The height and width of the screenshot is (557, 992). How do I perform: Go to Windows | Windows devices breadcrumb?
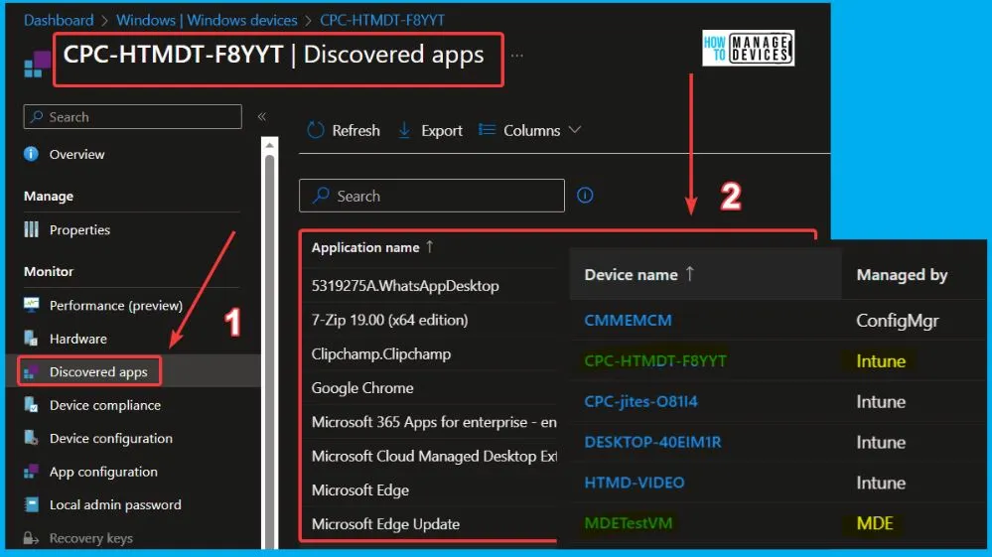point(207,20)
